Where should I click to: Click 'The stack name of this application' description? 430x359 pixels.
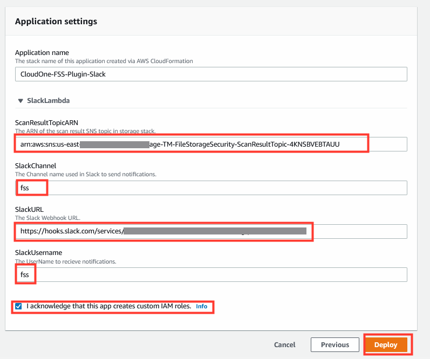point(104,61)
